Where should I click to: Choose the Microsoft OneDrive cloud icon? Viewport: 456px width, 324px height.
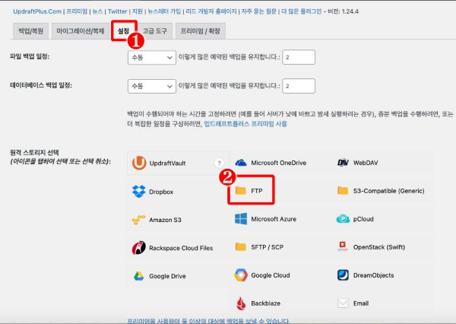[x=240, y=163]
